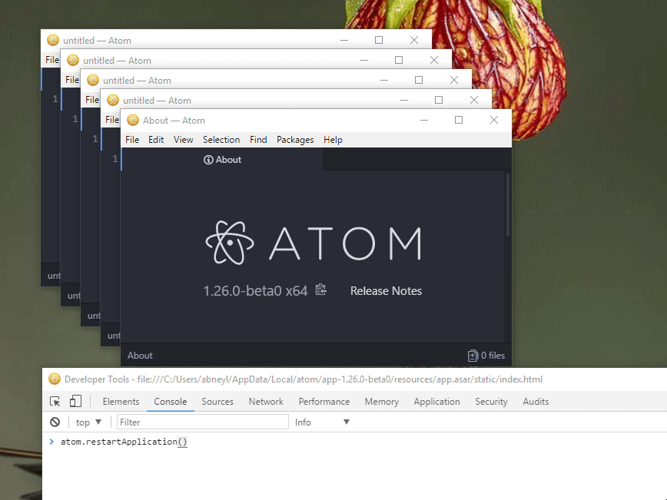This screenshot has width=667, height=500.
Task: Click the atom.restartApplication() console input line
Action: point(124,442)
